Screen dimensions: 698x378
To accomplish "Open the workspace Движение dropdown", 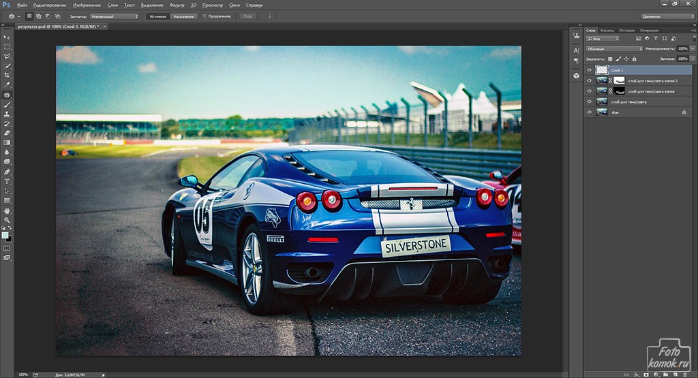I will point(667,16).
